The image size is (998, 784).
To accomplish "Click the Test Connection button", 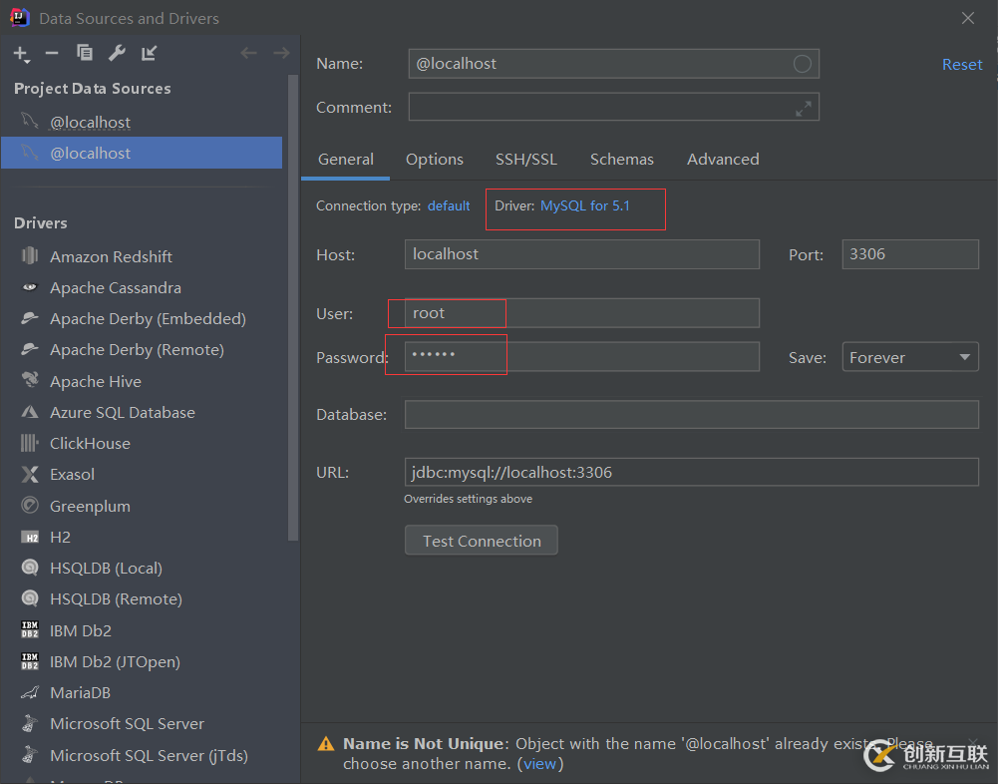I will (x=482, y=541).
